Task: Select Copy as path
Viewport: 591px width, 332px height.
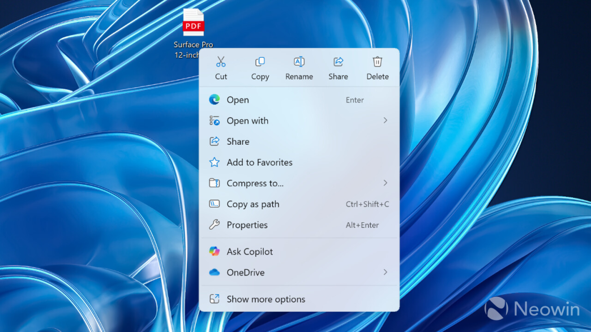Action: [x=253, y=204]
